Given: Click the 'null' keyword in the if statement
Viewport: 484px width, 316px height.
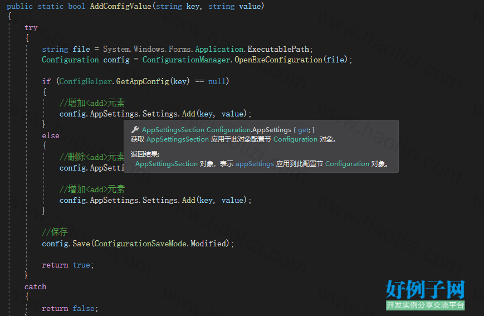Looking at the screenshot, I should (217, 81).
